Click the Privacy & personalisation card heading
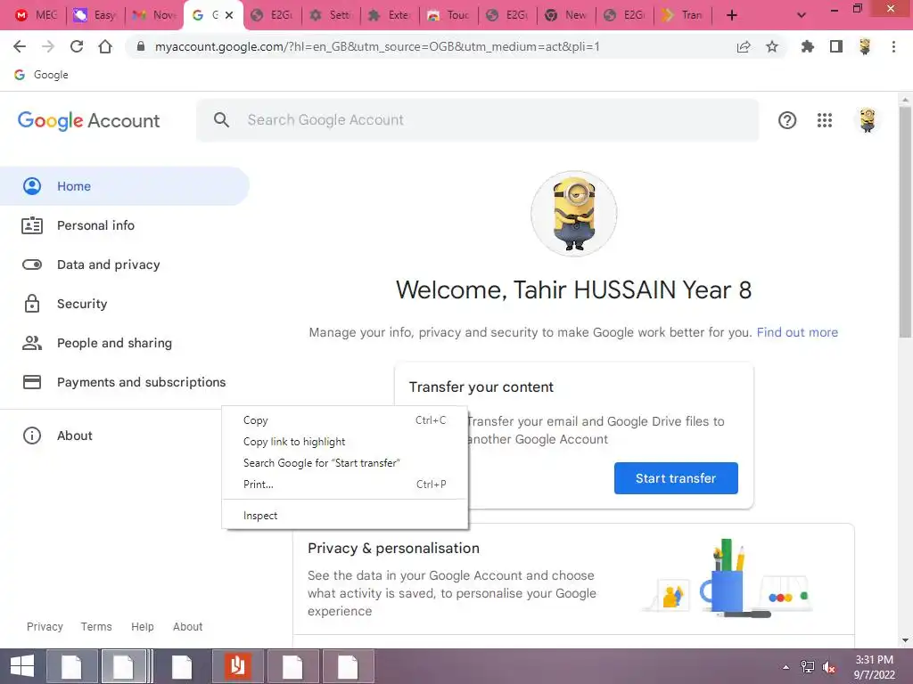913x684 pixels. click(393, 548)
